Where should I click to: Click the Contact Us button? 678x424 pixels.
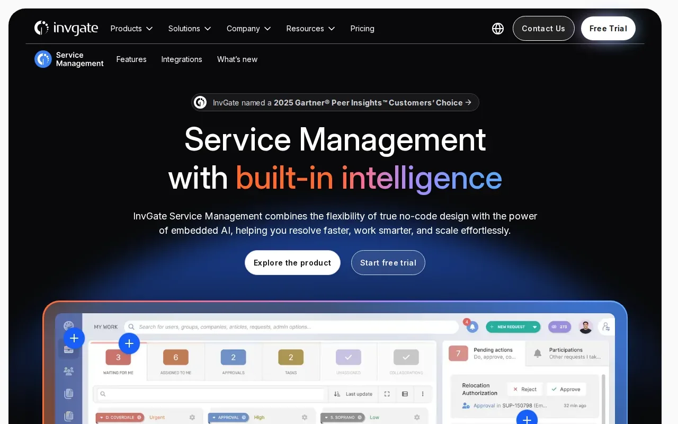pyautogui.click(x=543, y=29)
